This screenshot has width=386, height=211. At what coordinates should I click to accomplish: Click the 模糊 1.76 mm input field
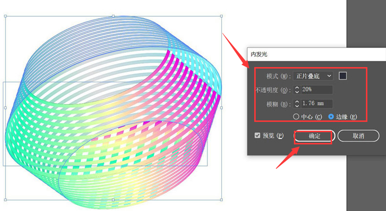coord(317,103)
